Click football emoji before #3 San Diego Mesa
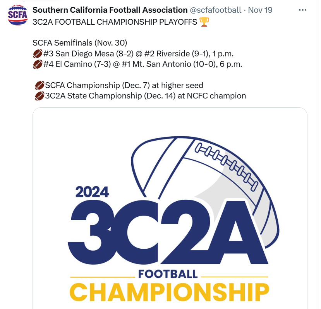321x309 pixels. tap(38, 54)
